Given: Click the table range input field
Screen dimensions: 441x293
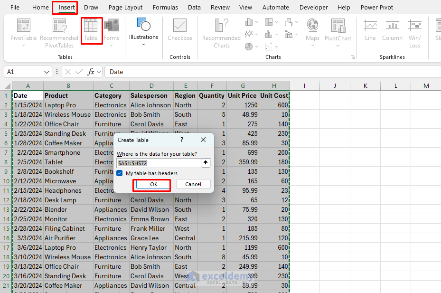Looking at the screenshot, I should 159,163.
